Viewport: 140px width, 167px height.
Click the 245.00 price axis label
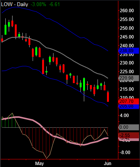pyautogui.click(x=127, y=37)
